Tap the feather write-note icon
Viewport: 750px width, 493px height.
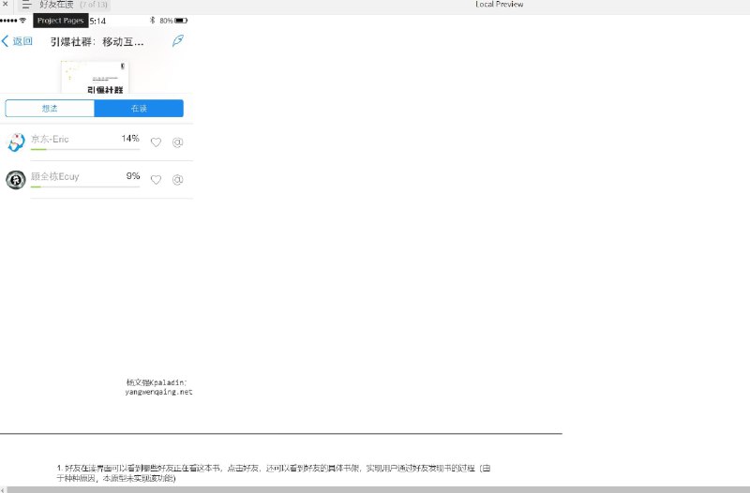coord(177,40)
